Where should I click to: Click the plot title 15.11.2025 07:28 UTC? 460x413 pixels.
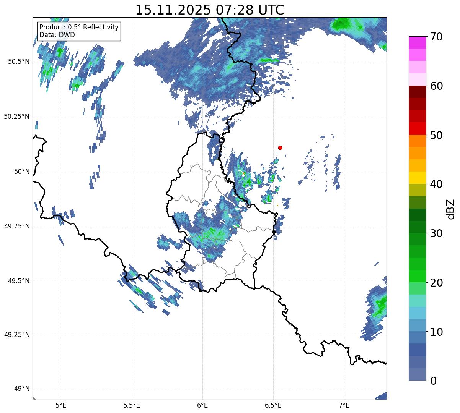click(210, 10)
